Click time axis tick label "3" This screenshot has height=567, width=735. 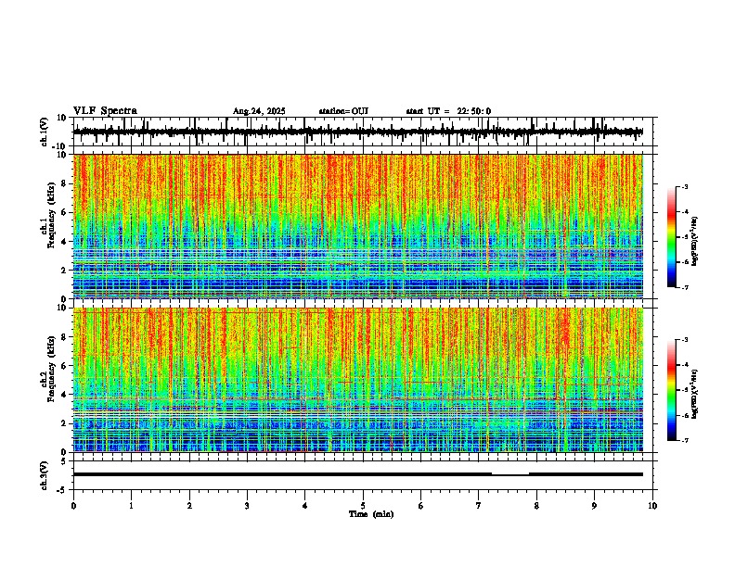click(247, 506)
